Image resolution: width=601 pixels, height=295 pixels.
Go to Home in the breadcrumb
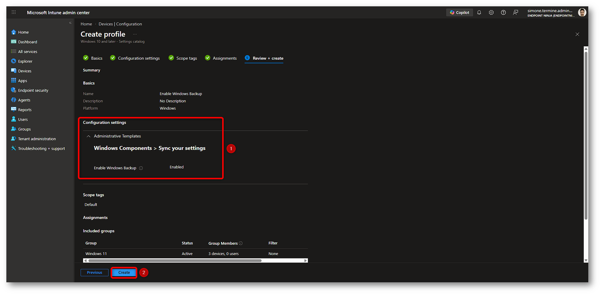[x=86, y=24]
